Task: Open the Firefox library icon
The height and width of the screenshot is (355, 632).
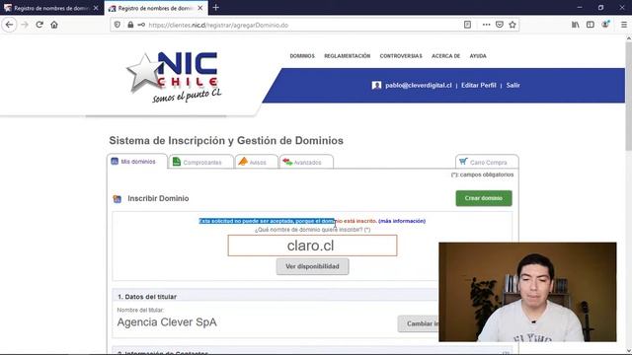Action: point(575,25)
